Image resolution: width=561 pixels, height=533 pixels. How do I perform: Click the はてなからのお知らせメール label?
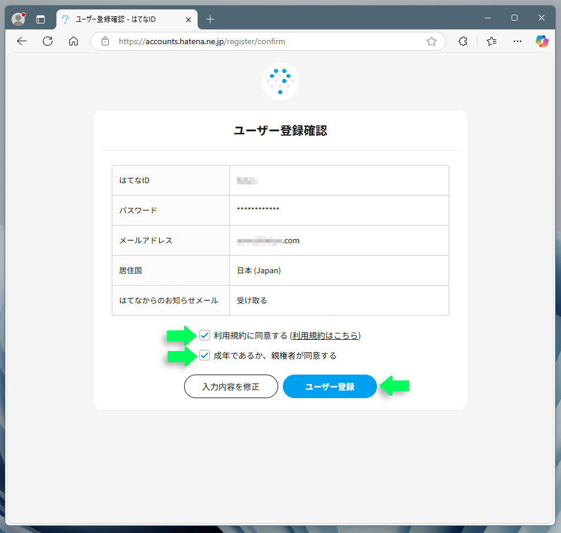coord(169,300)
